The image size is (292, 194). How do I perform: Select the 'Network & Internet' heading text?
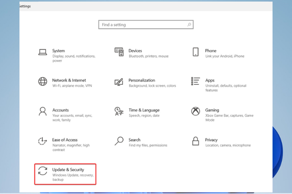70,80
